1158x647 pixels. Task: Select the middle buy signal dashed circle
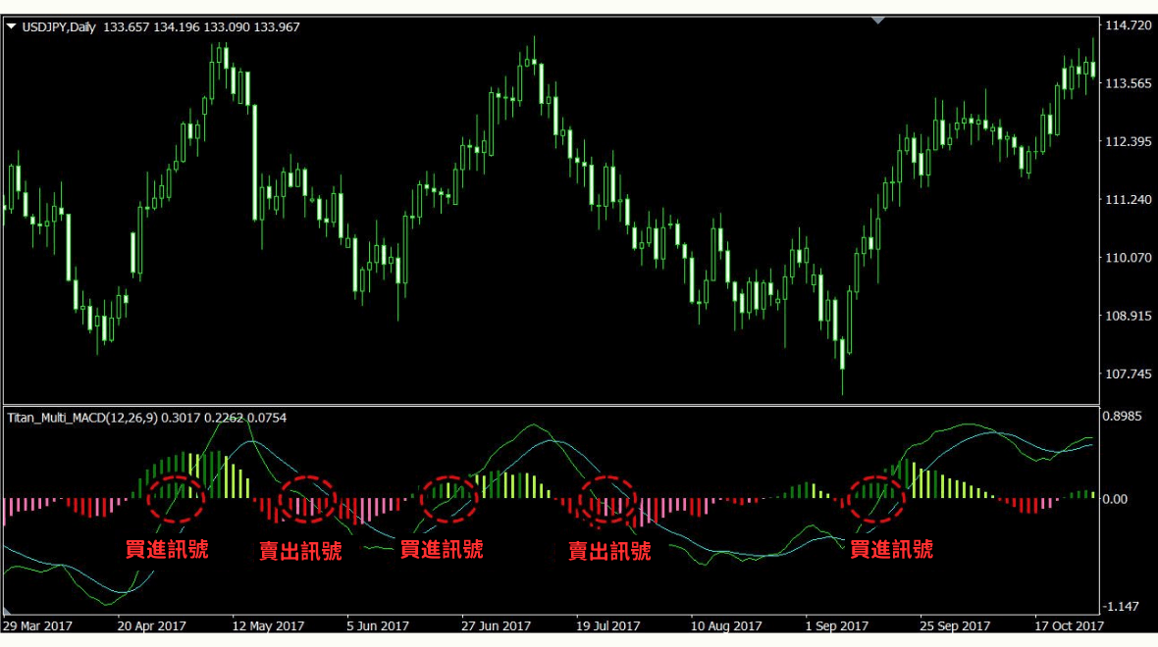tap(449, 499)
